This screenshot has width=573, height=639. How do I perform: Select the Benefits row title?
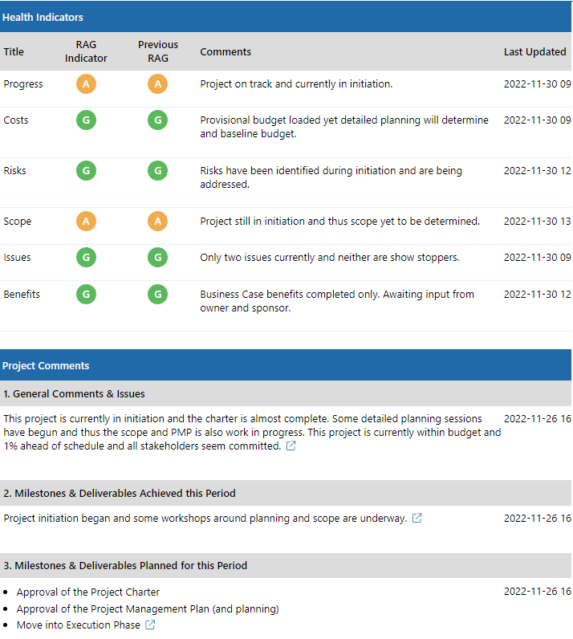pyautogui.click(x=22, y=295)
